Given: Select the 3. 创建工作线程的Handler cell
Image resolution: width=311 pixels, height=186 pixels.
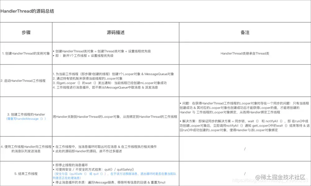Looking at the screenshot, I should tap(26, 115).
